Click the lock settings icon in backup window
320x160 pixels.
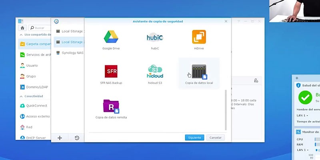tap(256, 81)
